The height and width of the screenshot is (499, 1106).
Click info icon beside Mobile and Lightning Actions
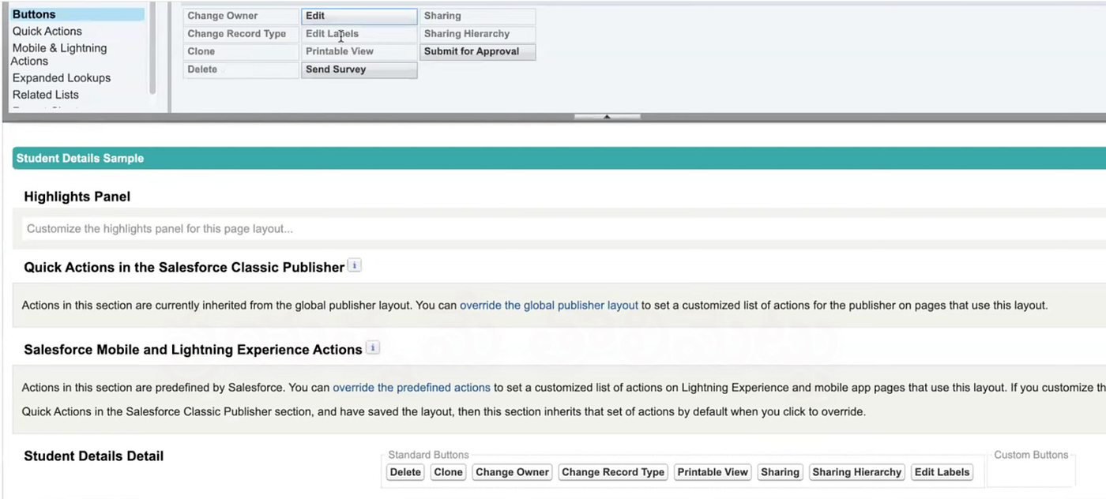[x=373, y=348]
